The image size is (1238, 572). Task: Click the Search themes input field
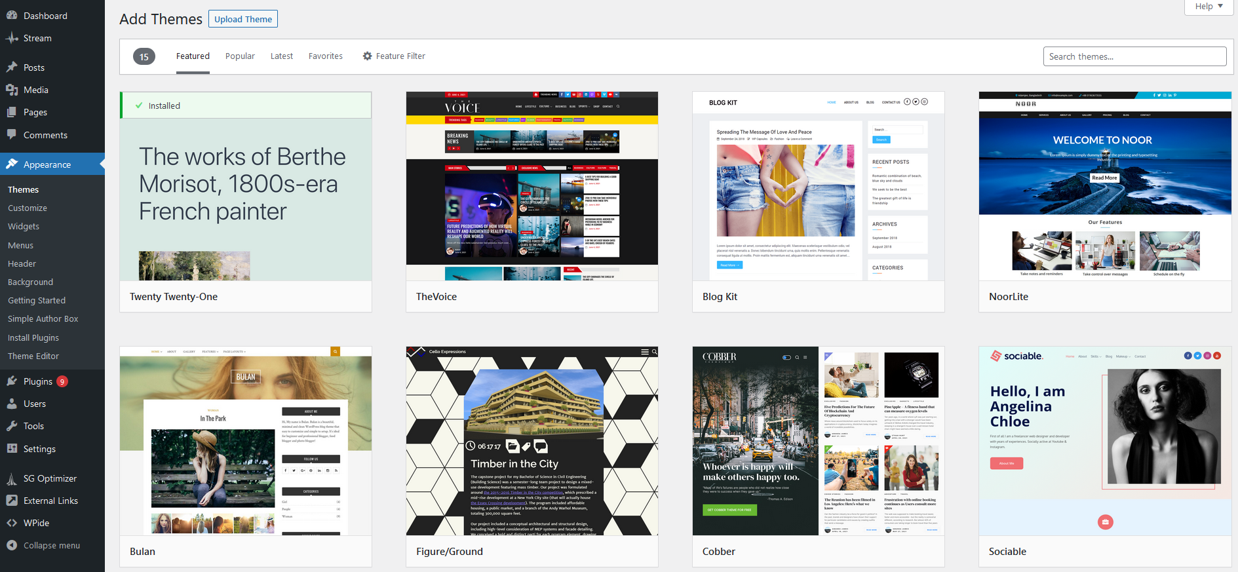pos(1134,56)
